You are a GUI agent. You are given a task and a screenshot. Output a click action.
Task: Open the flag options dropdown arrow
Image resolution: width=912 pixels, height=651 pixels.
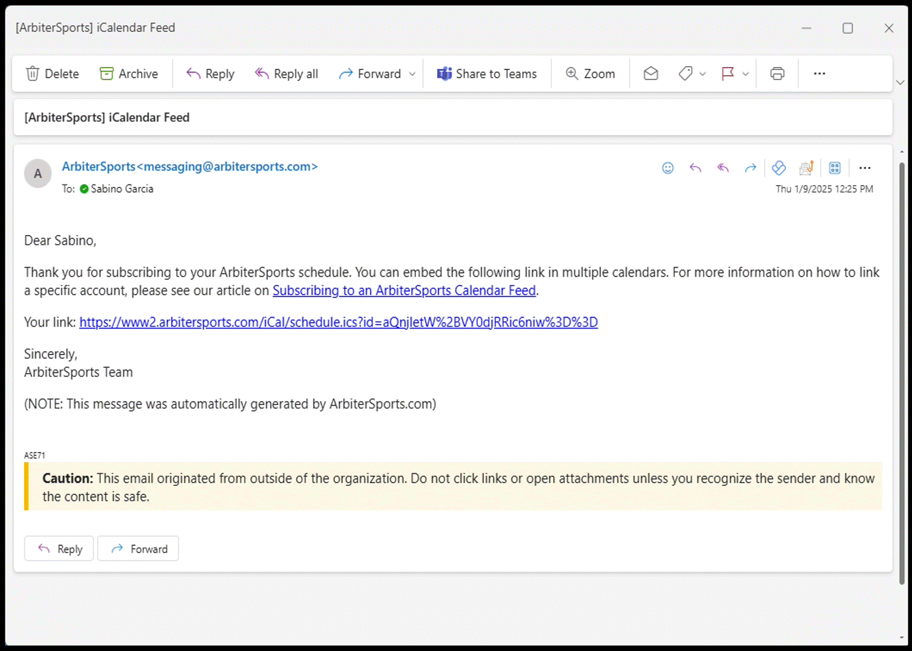point(746,74)
